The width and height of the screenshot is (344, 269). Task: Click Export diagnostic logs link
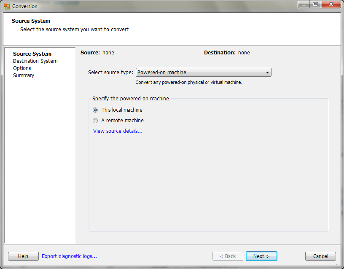69,256
